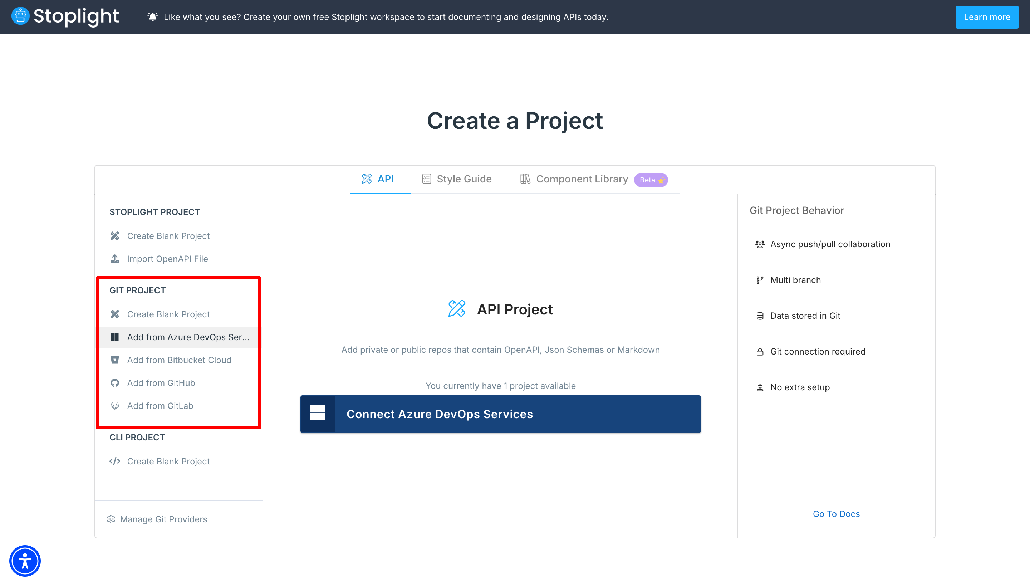Image resolution: width=1030 pixels, height=586 pixels.
Task: Click the GitLab fox icon
Action: (115, 406)
